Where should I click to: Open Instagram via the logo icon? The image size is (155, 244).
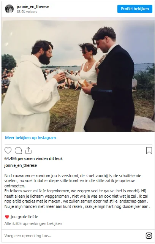pos(149,236)
